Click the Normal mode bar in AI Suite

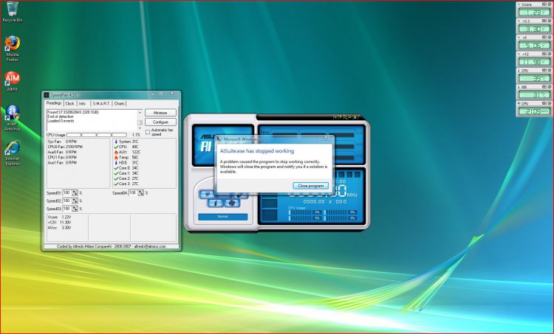point(223,217)
